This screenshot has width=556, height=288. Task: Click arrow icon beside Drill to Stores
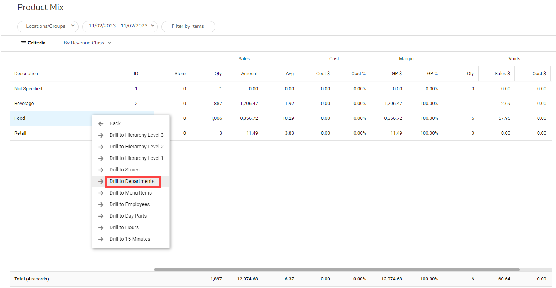101,170
